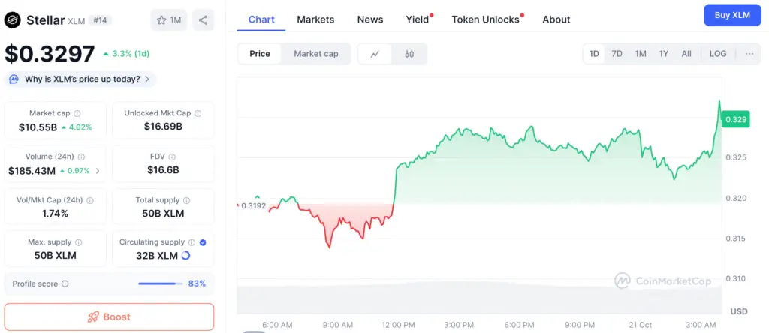769x333 pixels.
Task: Toggle chart to Price view
Action: tap(260, 54)
